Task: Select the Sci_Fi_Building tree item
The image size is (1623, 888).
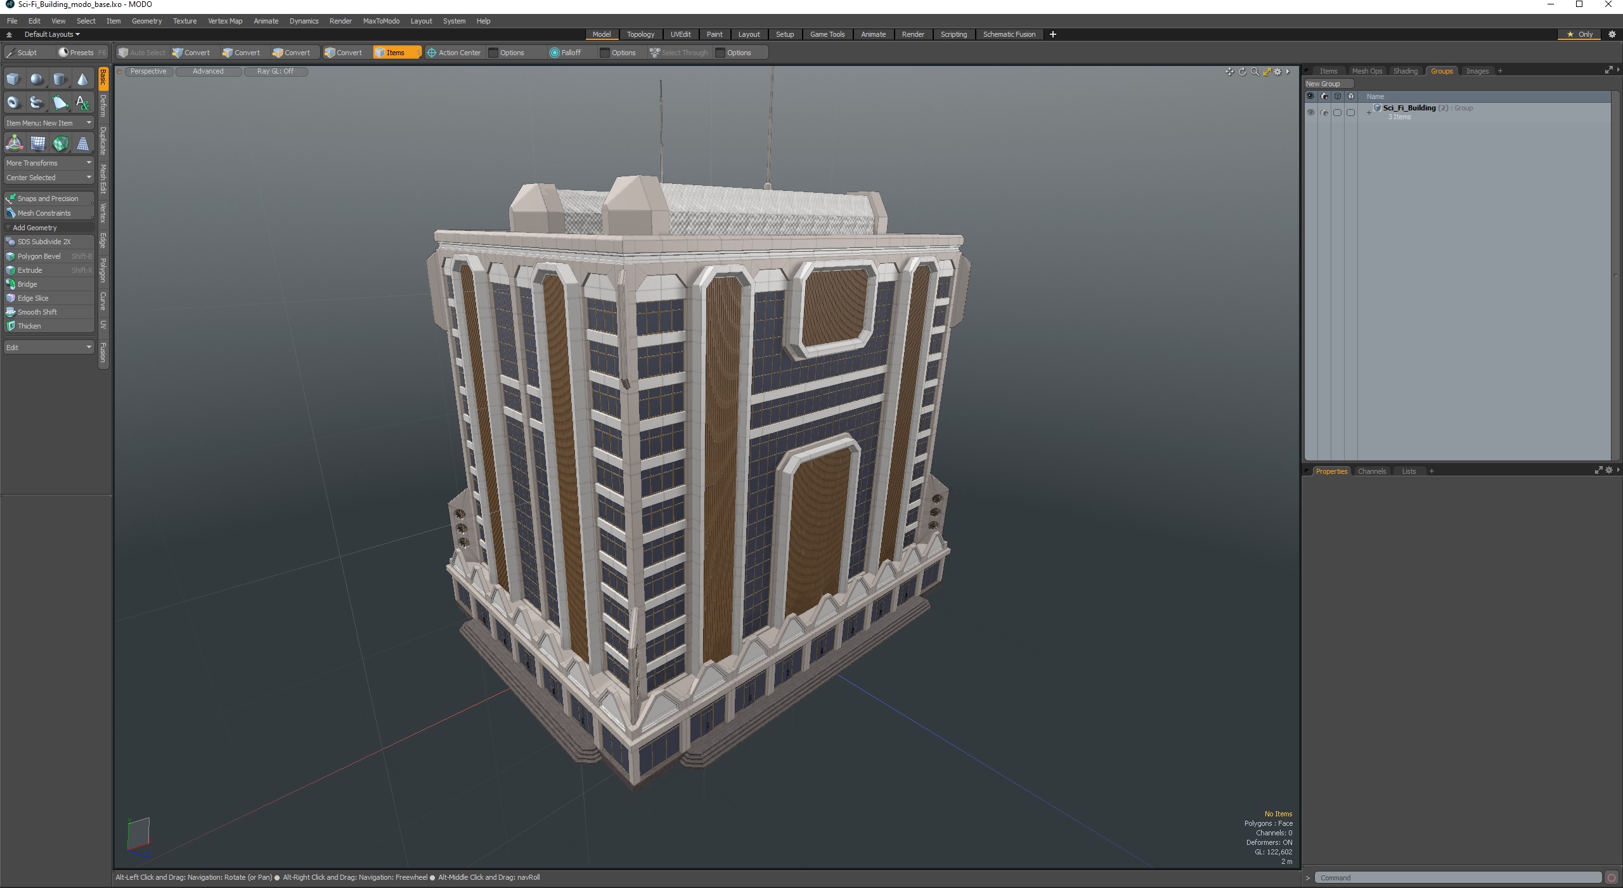Action: click(x=1410, y=107)
